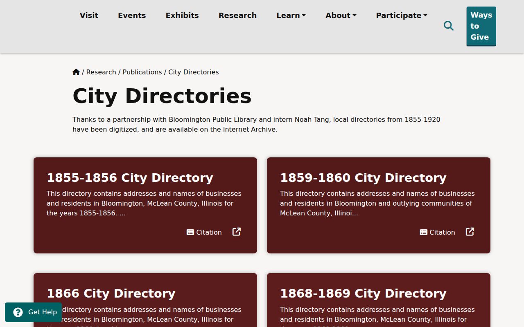Viewport: 524px width, 327px height.
Task: Go to home via breadcrumb house icon
Action: (x=76, y=72)
